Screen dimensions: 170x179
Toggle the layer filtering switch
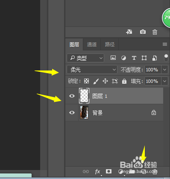[x=166, y=58]
